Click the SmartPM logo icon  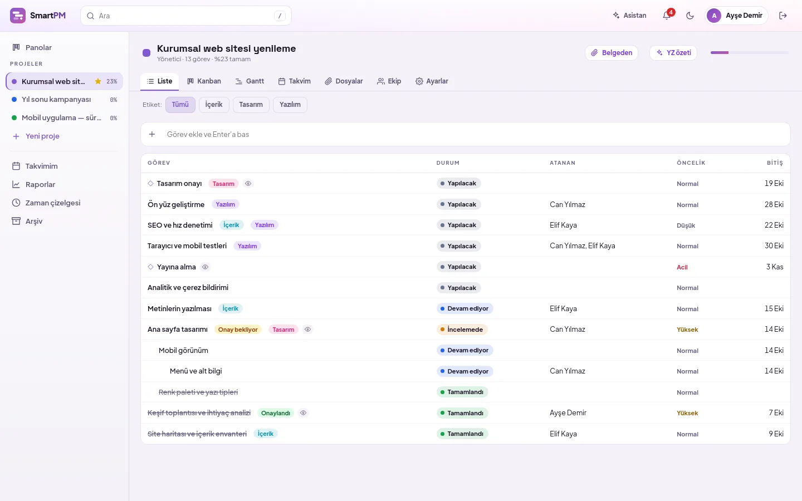[18, 16]
